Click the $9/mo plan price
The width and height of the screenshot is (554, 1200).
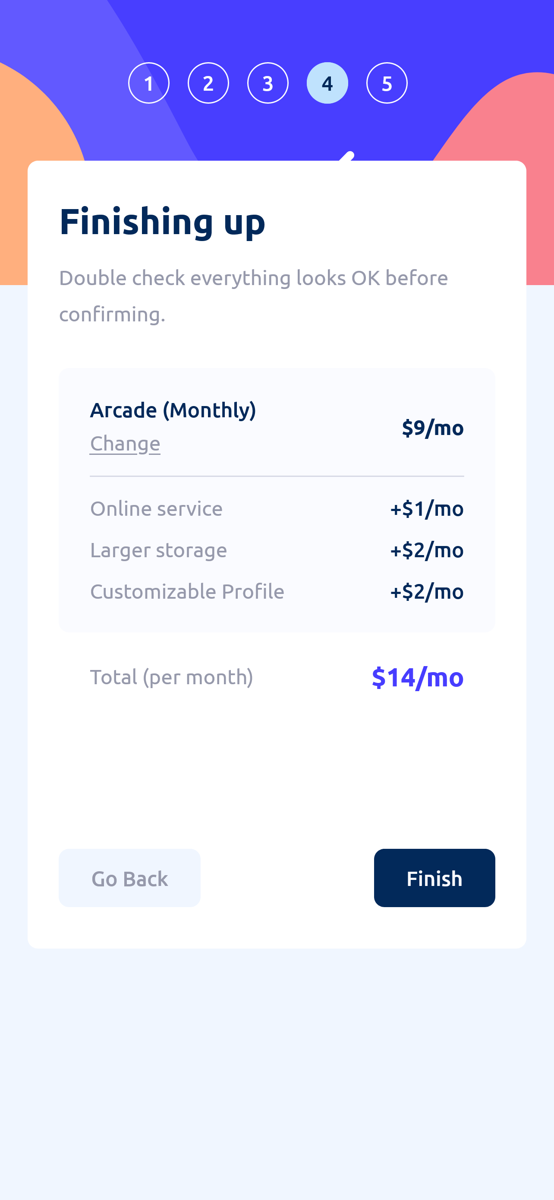click(x=433, y=428)
